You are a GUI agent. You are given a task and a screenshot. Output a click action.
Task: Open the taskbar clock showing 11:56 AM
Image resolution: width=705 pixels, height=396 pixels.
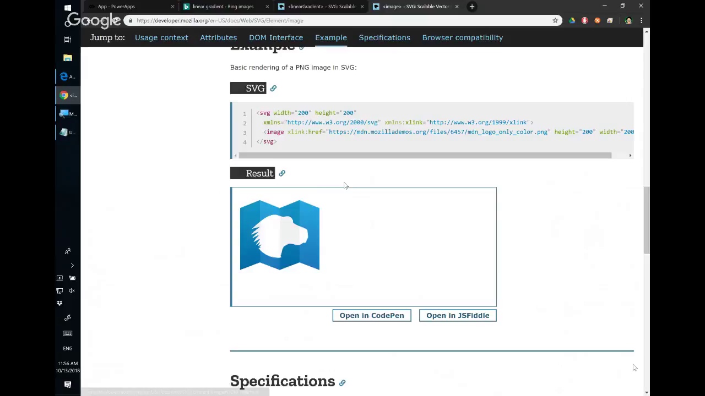tap(68, 367)
